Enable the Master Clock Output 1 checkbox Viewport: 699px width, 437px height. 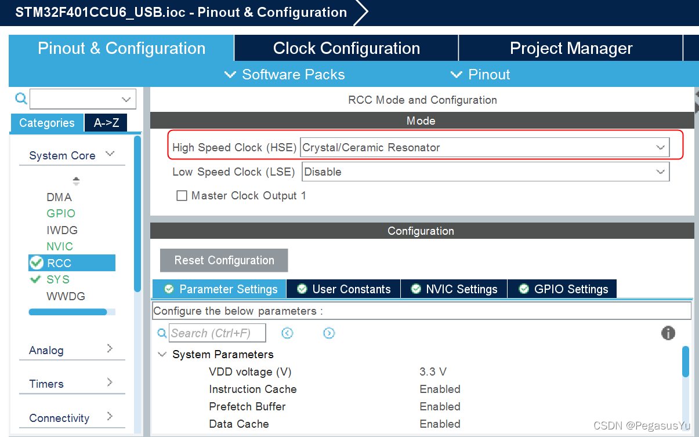point(182,196)
